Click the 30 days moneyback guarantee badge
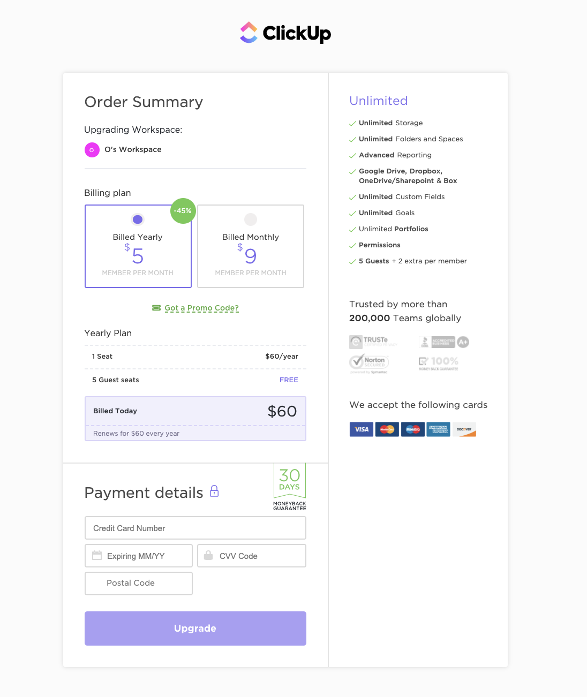The width and height of the screenshot is (587, 697). point(290,487)
